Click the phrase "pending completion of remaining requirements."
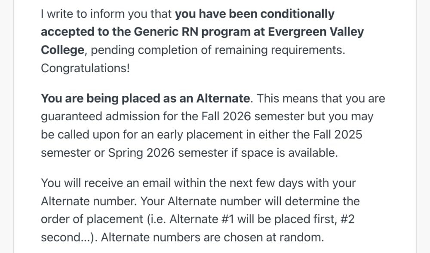Image resolution: width=430 pixels, height=253 pixels. [x=218, y=50]
